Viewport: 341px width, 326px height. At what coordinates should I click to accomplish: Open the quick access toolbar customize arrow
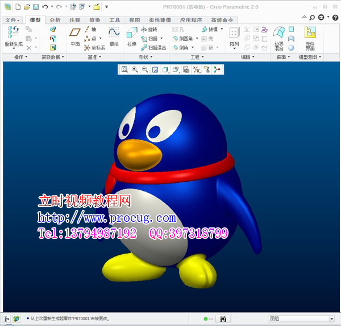[107, 7]
